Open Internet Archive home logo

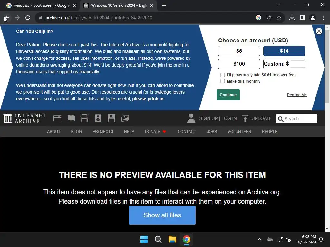click(24, 118)
